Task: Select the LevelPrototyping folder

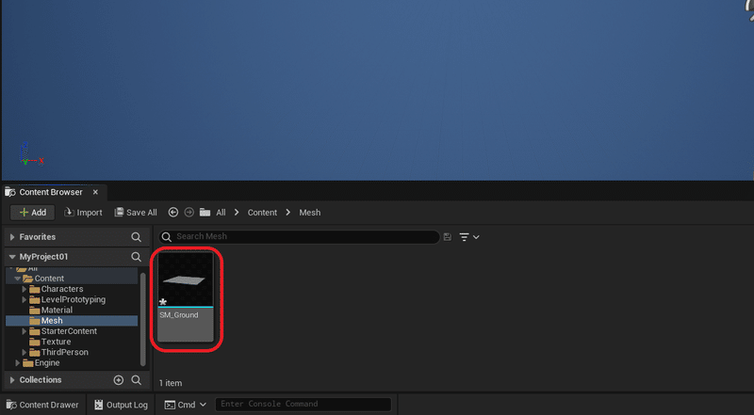Action: point(74,299)
